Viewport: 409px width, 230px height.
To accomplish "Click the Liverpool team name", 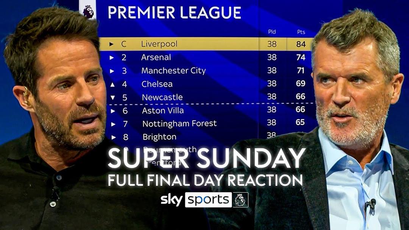I will pos(159,44).
